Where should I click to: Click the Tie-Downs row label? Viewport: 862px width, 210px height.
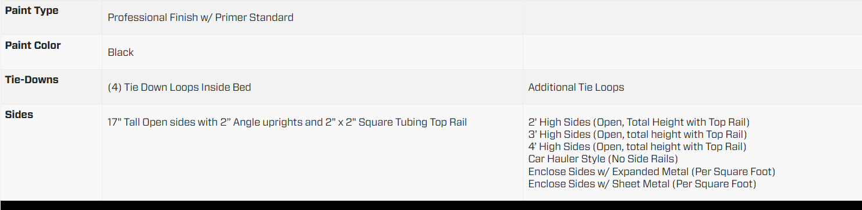pos(31,80)
